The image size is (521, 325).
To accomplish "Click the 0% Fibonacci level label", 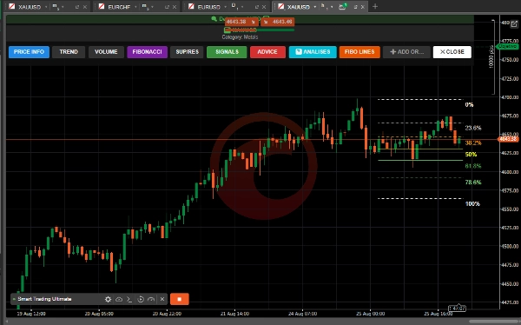I will (469, 105).
